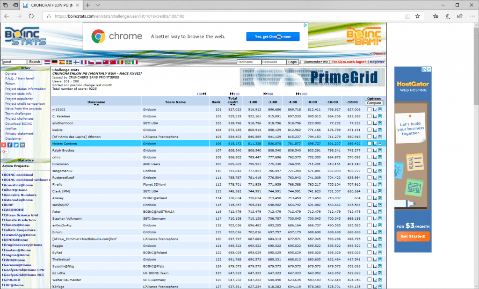Tick the compare checkbox for anothermoon
479x289 pixels.
pos(370,123)
